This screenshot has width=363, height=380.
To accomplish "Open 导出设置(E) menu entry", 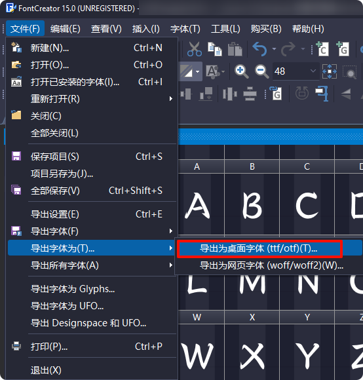I will [x=92, y=214].
